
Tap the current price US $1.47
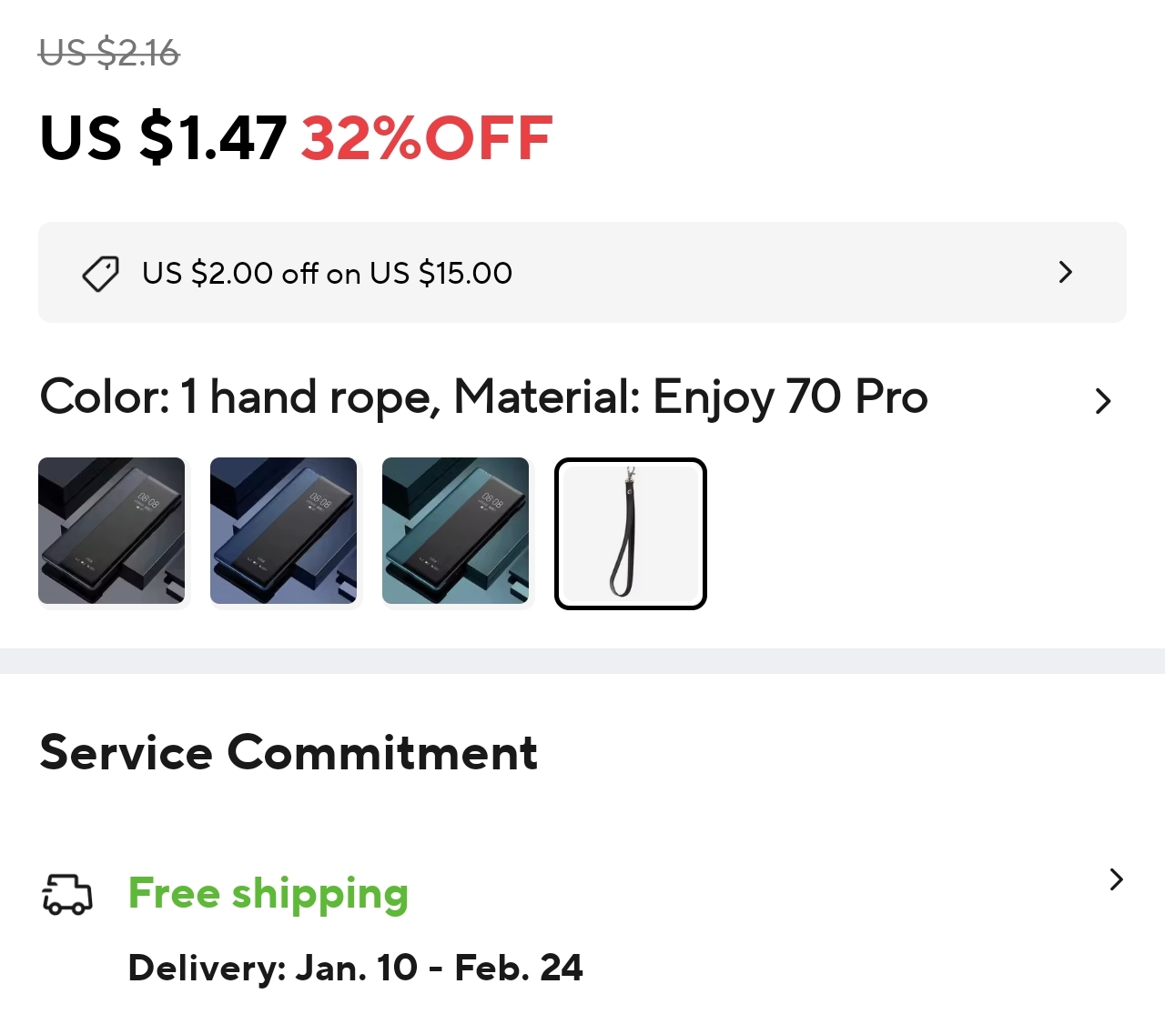[x=164, y=138]
